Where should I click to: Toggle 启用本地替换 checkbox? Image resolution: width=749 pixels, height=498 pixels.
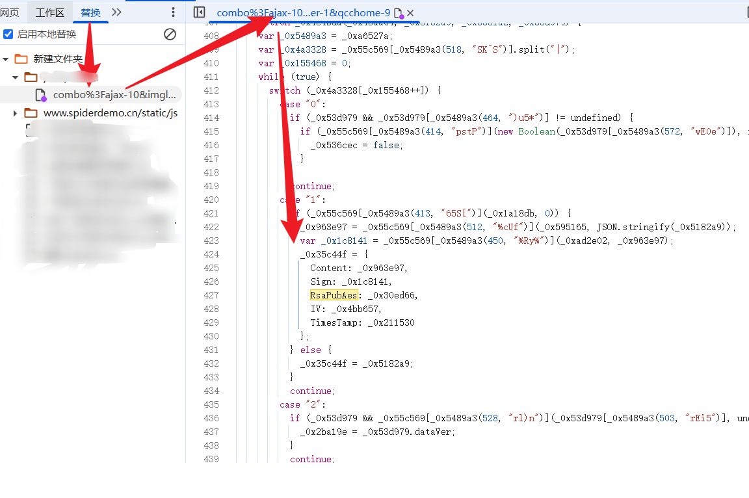point(8,34)
